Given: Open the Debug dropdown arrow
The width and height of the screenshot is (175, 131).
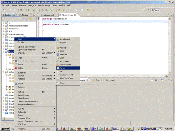Looking at the screenshot, I should (24, 10).
